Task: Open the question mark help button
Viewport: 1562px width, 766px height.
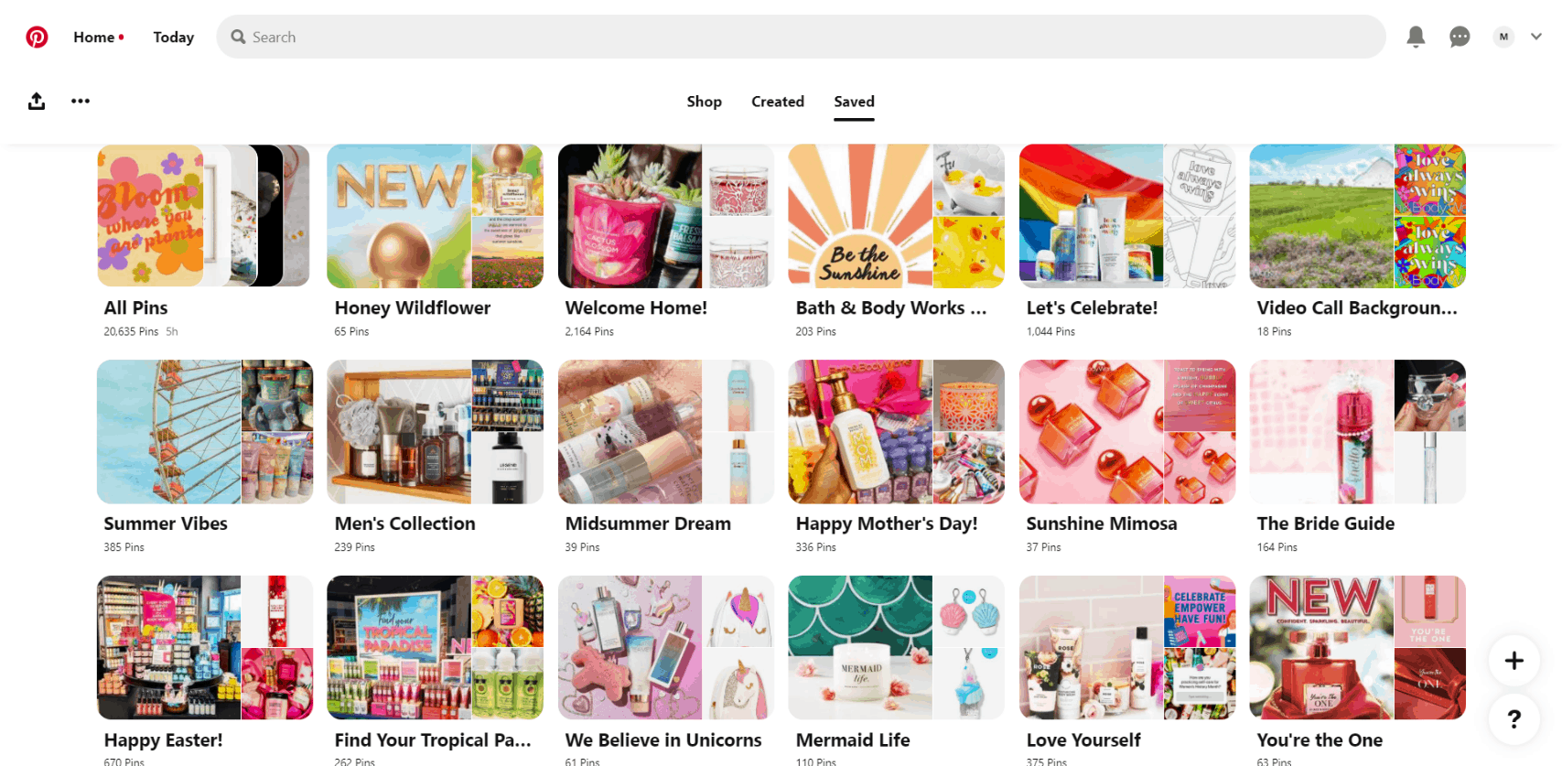Action: [x=1514, y=719]
